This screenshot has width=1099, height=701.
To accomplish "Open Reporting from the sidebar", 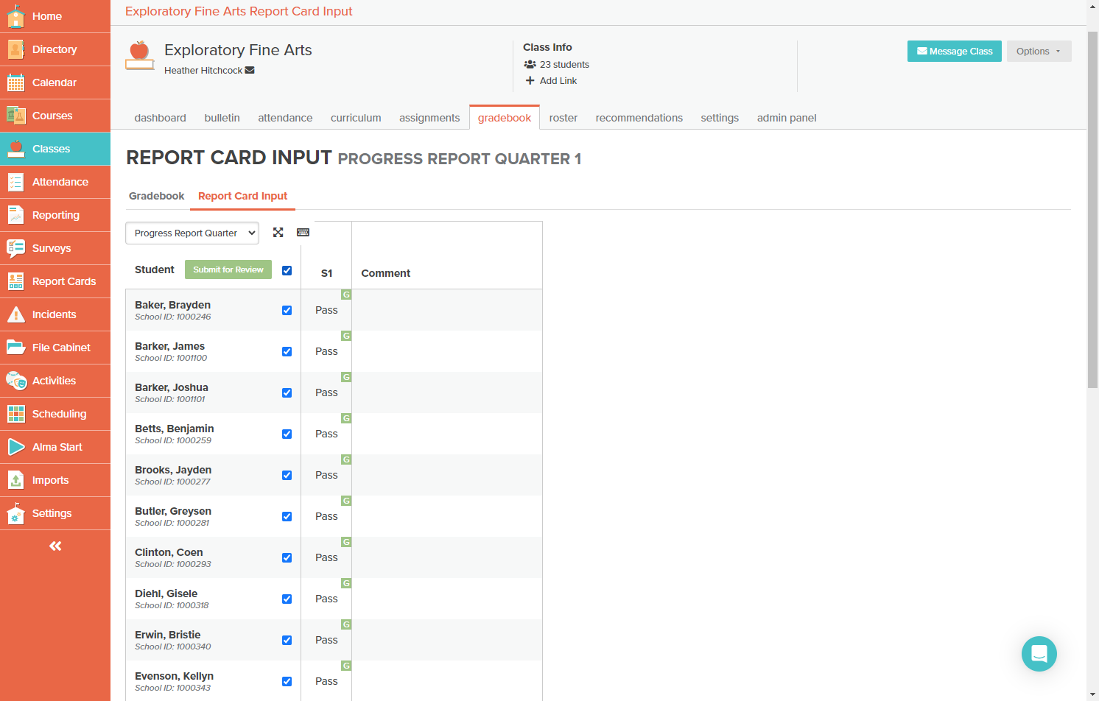I will (x=55, y=215).
